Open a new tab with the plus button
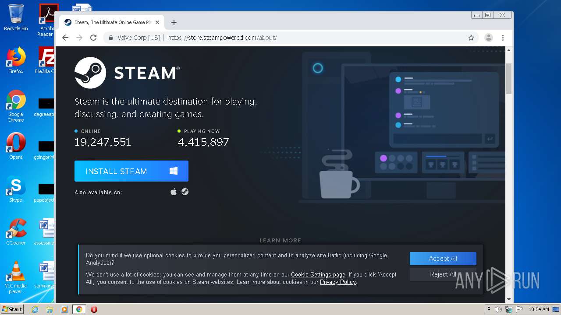Screen dimensions: 561x315 click(x=174, y=22)
